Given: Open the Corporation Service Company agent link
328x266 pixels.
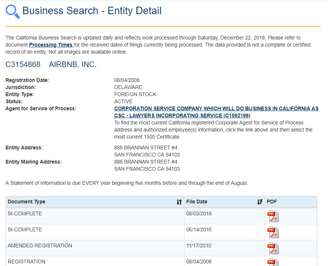Looking at the screenshot, I should click(216, 108).
